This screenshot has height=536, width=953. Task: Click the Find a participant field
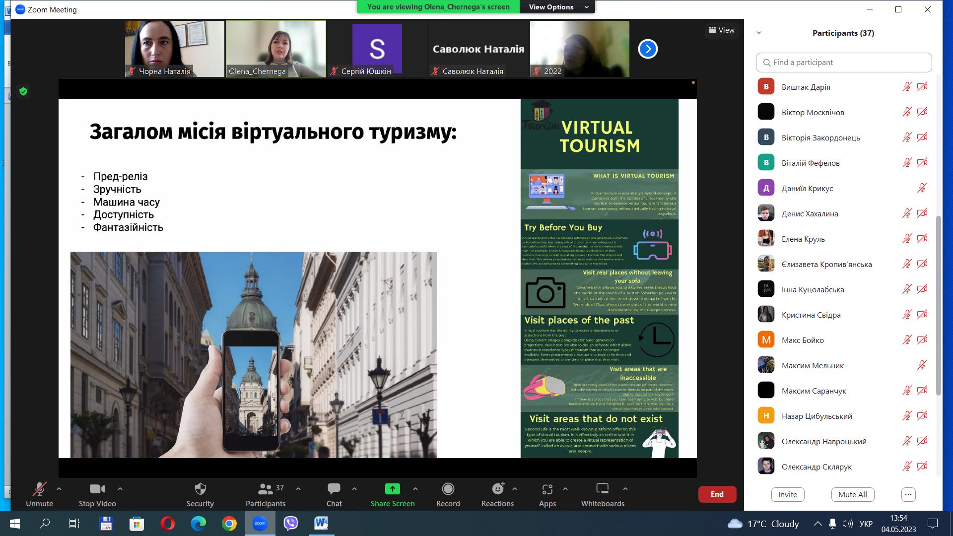pos(844,63)
